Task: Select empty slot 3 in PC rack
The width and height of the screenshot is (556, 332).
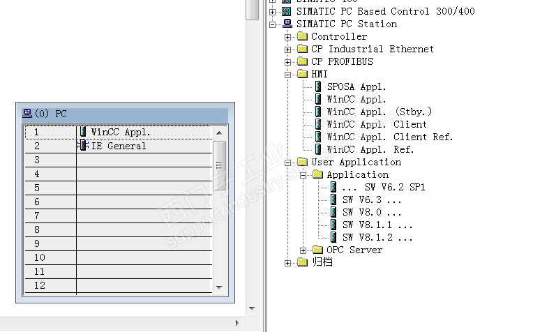Action: 119,160
